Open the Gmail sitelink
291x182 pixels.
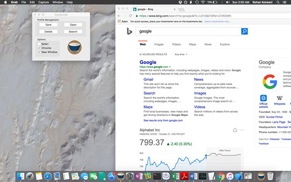tap(148, 80)
